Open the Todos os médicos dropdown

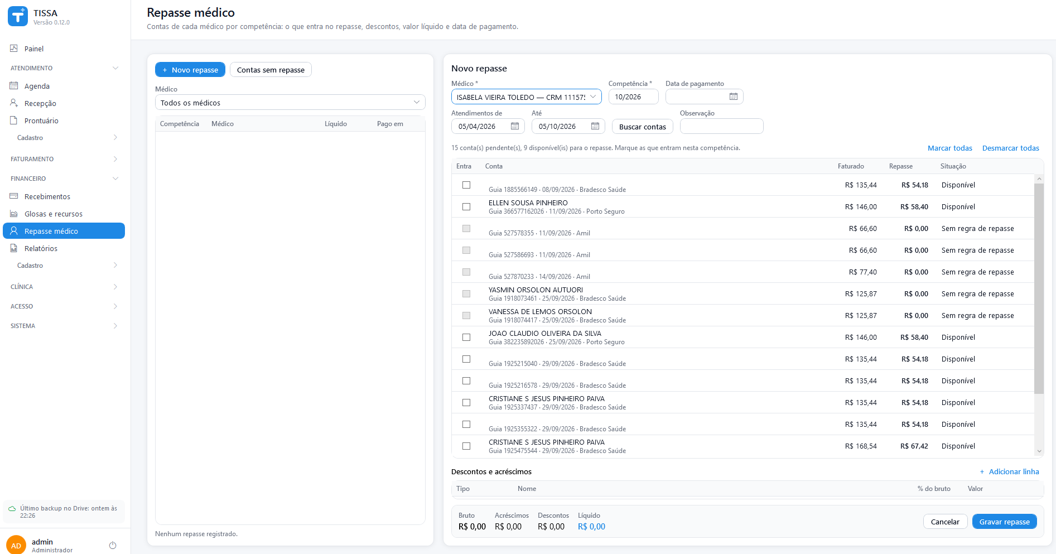point(290,102)
